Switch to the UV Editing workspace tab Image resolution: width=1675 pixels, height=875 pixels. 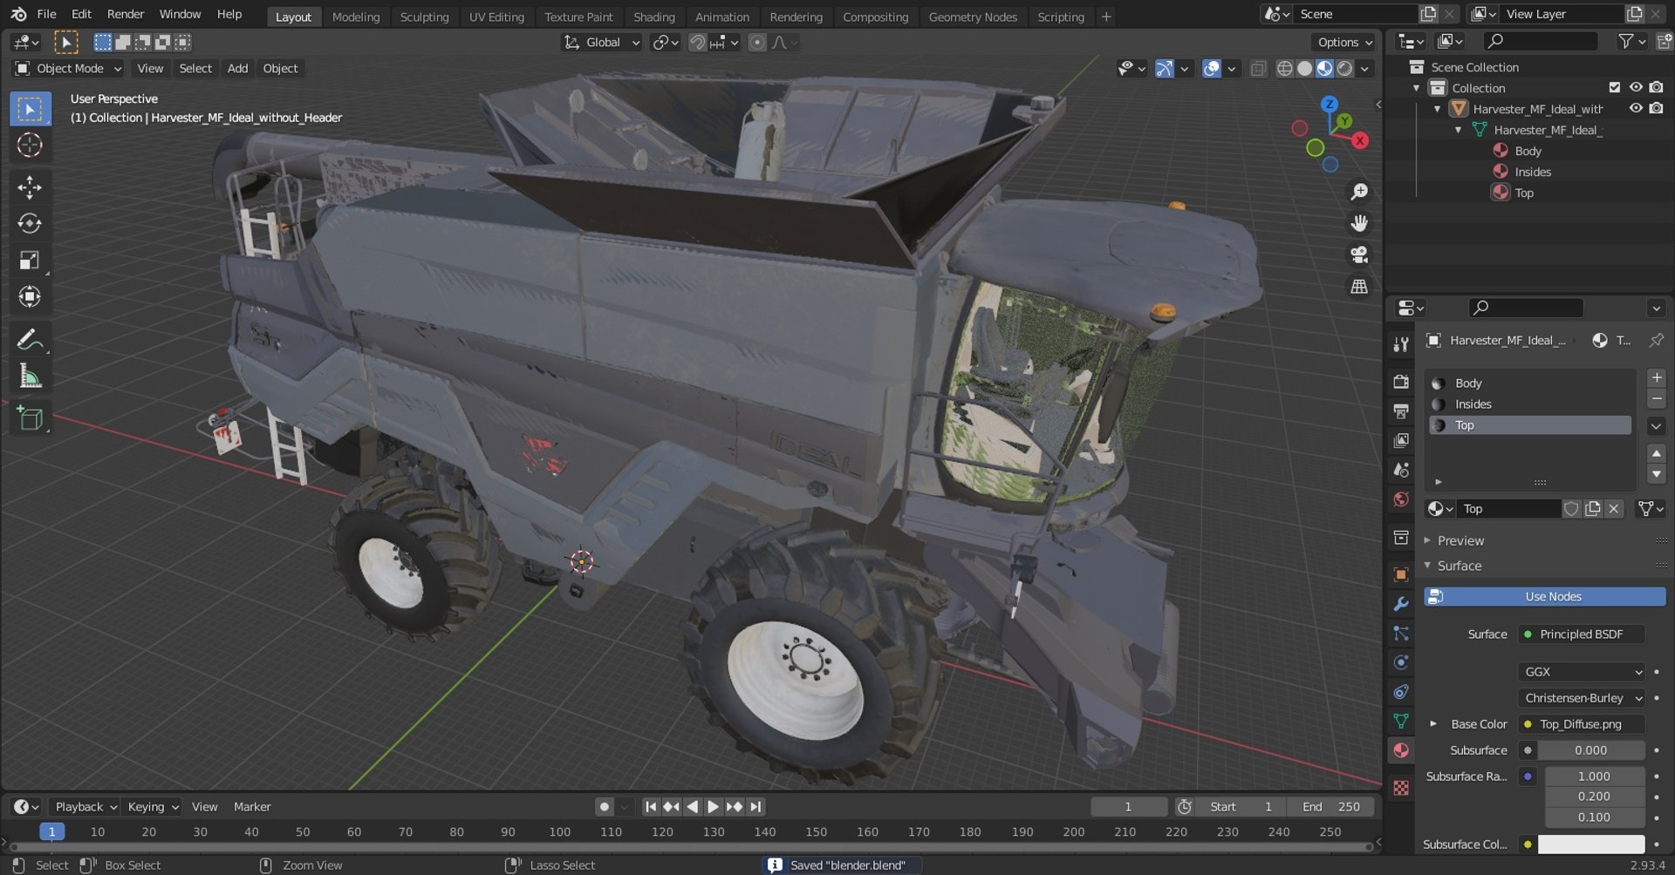tap(496, 17)
